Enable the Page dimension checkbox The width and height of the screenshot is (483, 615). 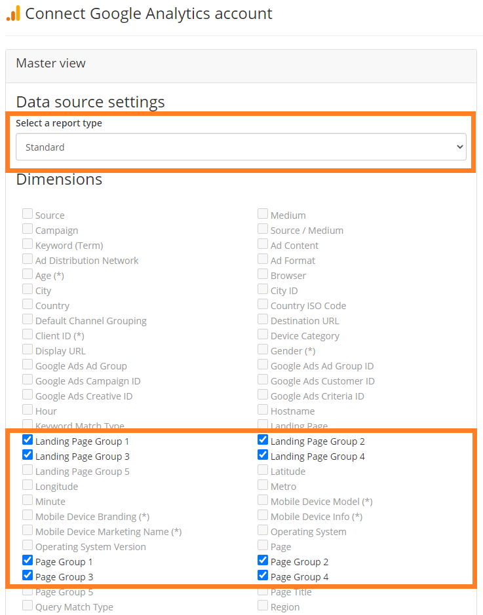pyautogui.click(x=263, y=545)
